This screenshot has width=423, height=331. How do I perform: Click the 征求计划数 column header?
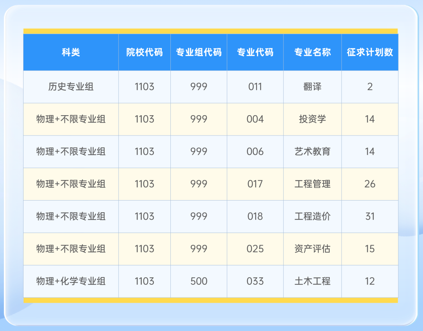tap(370, 52)
